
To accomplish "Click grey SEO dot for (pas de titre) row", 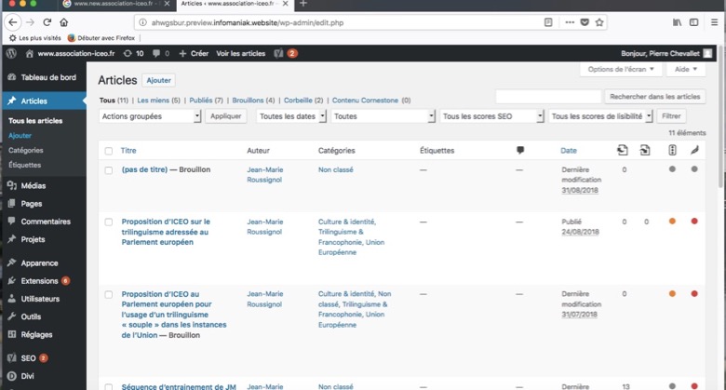I will (672, 169).
